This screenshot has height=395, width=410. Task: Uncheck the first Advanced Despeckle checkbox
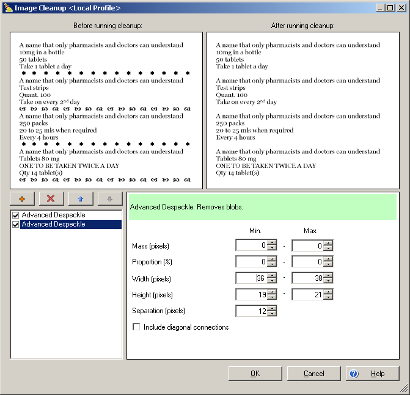point(16,215)
